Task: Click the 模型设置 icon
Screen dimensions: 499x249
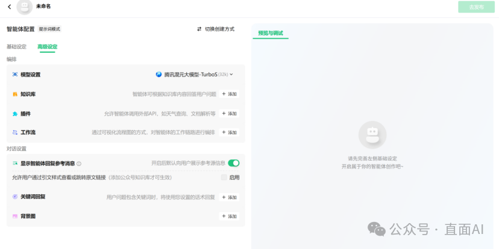Action: click(15, 75)
